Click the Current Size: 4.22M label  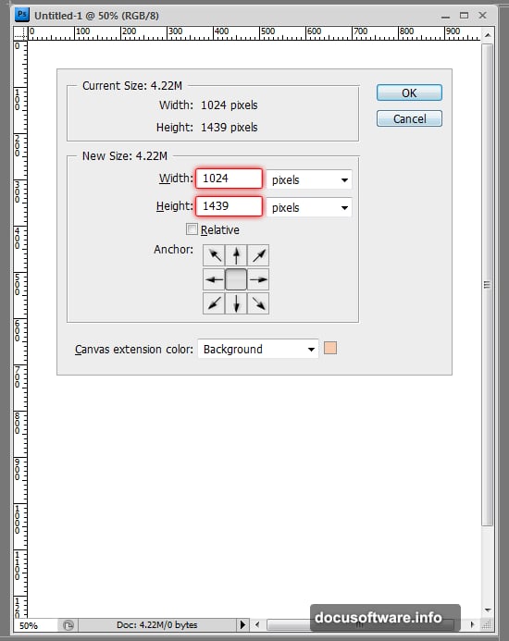(x=132, y=86)
